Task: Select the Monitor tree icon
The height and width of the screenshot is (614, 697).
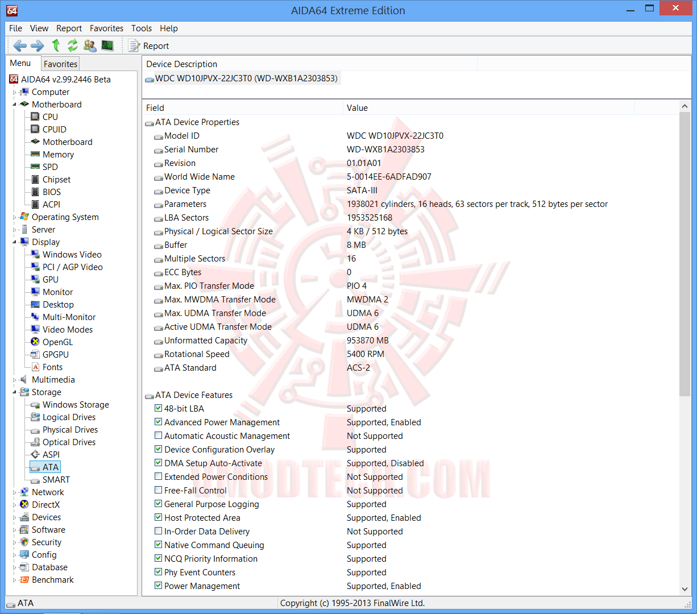Action: [35, 292]
